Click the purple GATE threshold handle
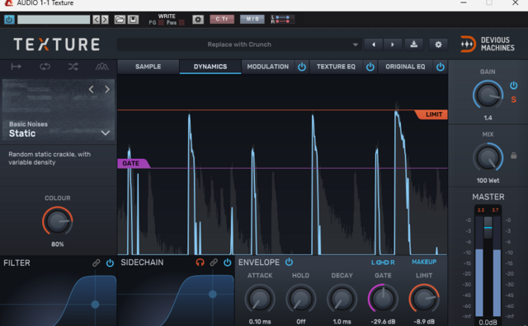This screenshot has height=326, width=528. (134, 163)
